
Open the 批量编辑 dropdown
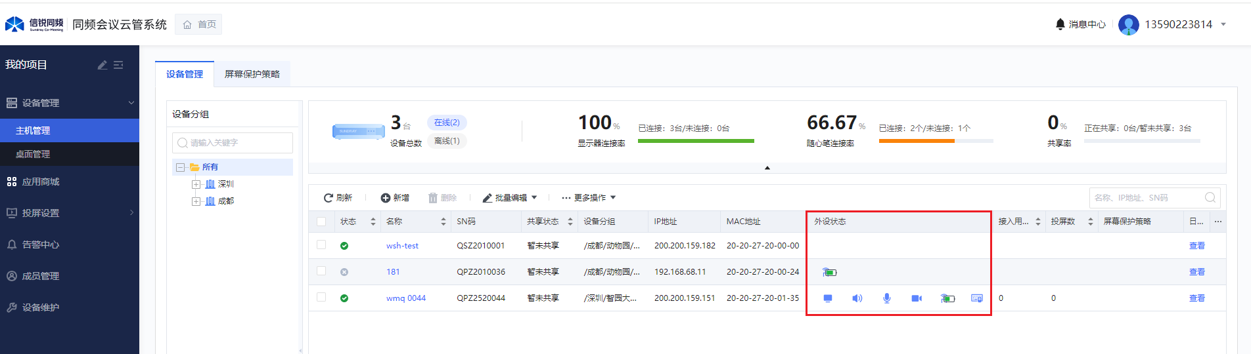(x=510, y=198)
